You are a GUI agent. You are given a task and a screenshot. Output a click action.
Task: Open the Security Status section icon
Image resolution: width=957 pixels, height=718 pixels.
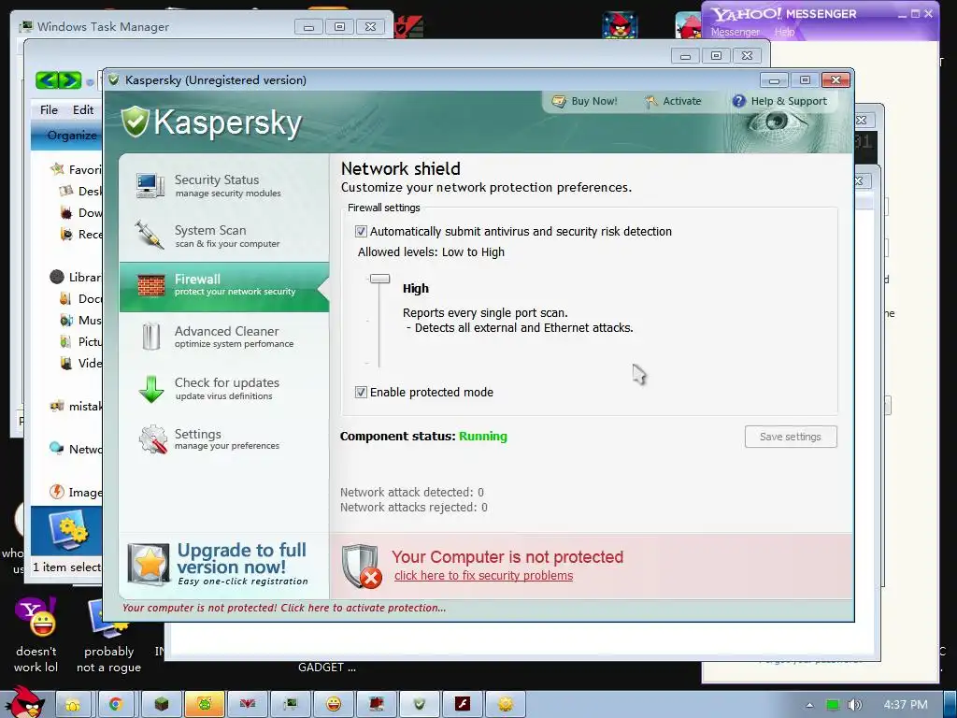[x=150, y=186]
